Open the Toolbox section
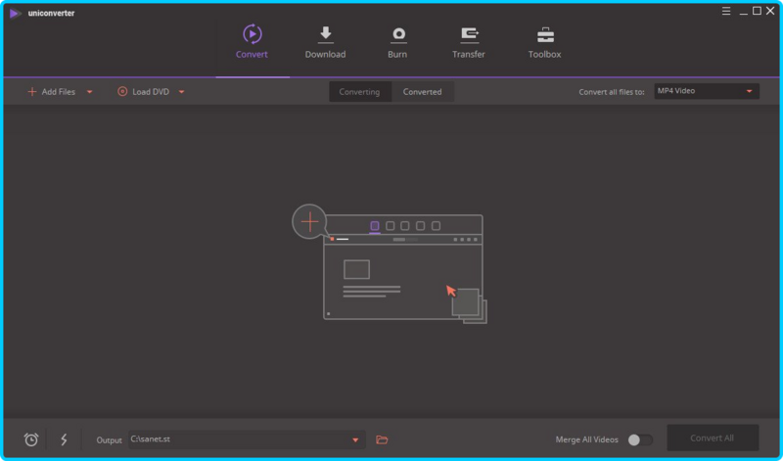 pyautogui.click(x=545, y=42)
